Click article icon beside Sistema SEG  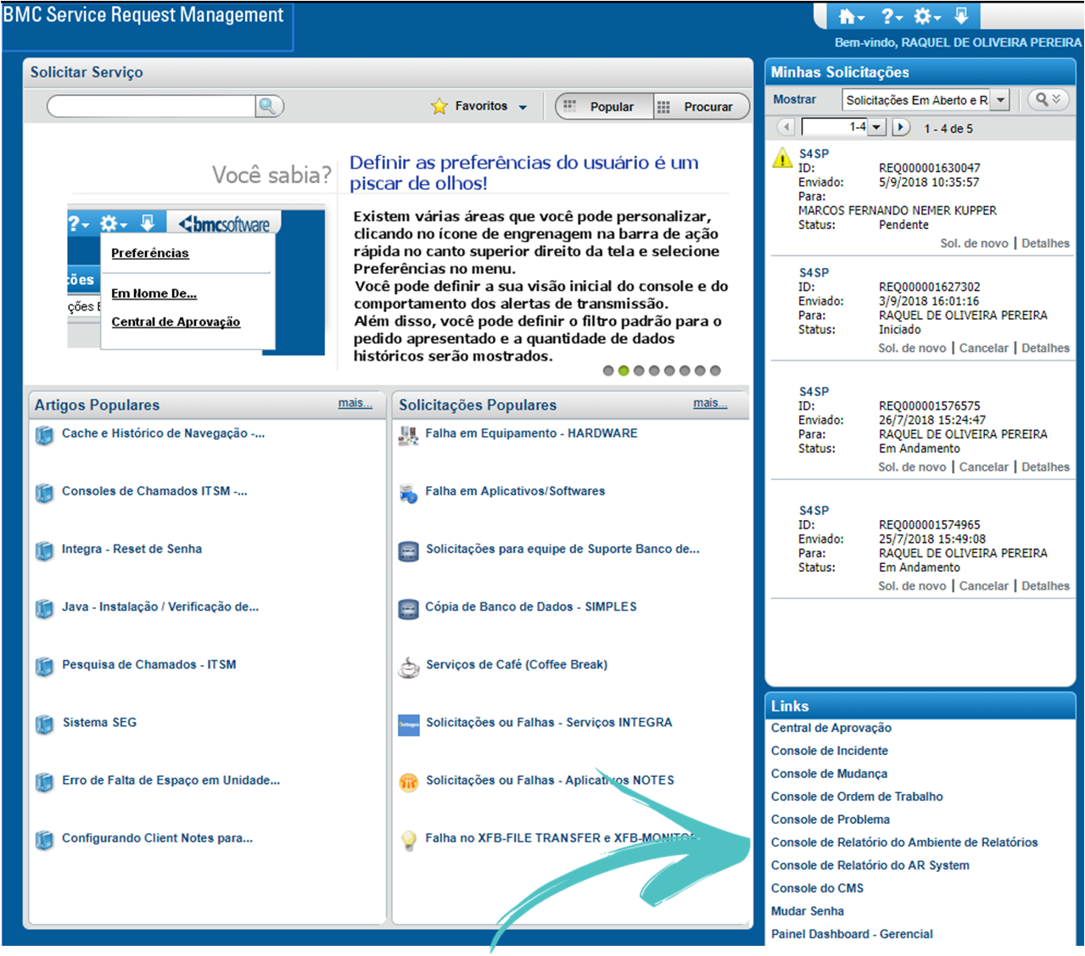[x=44, y=725]
